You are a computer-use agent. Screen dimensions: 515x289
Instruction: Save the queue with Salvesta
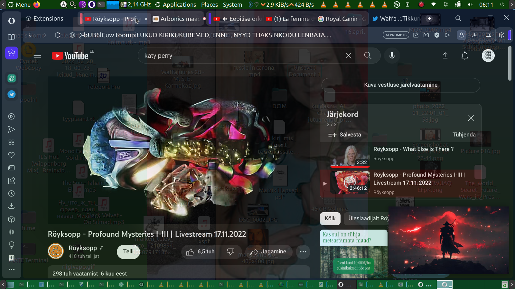(345, 135)
